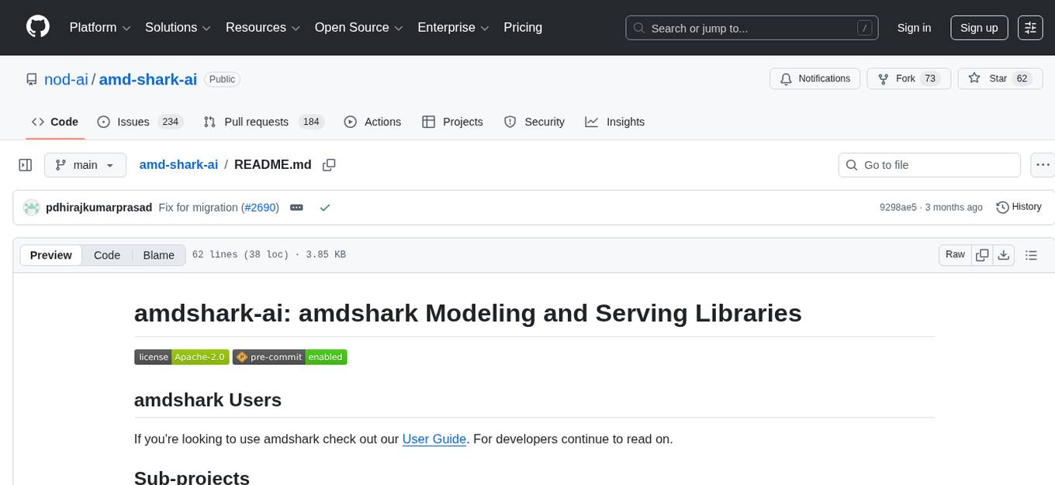Click the GitHub home logo

coord(37,27)
